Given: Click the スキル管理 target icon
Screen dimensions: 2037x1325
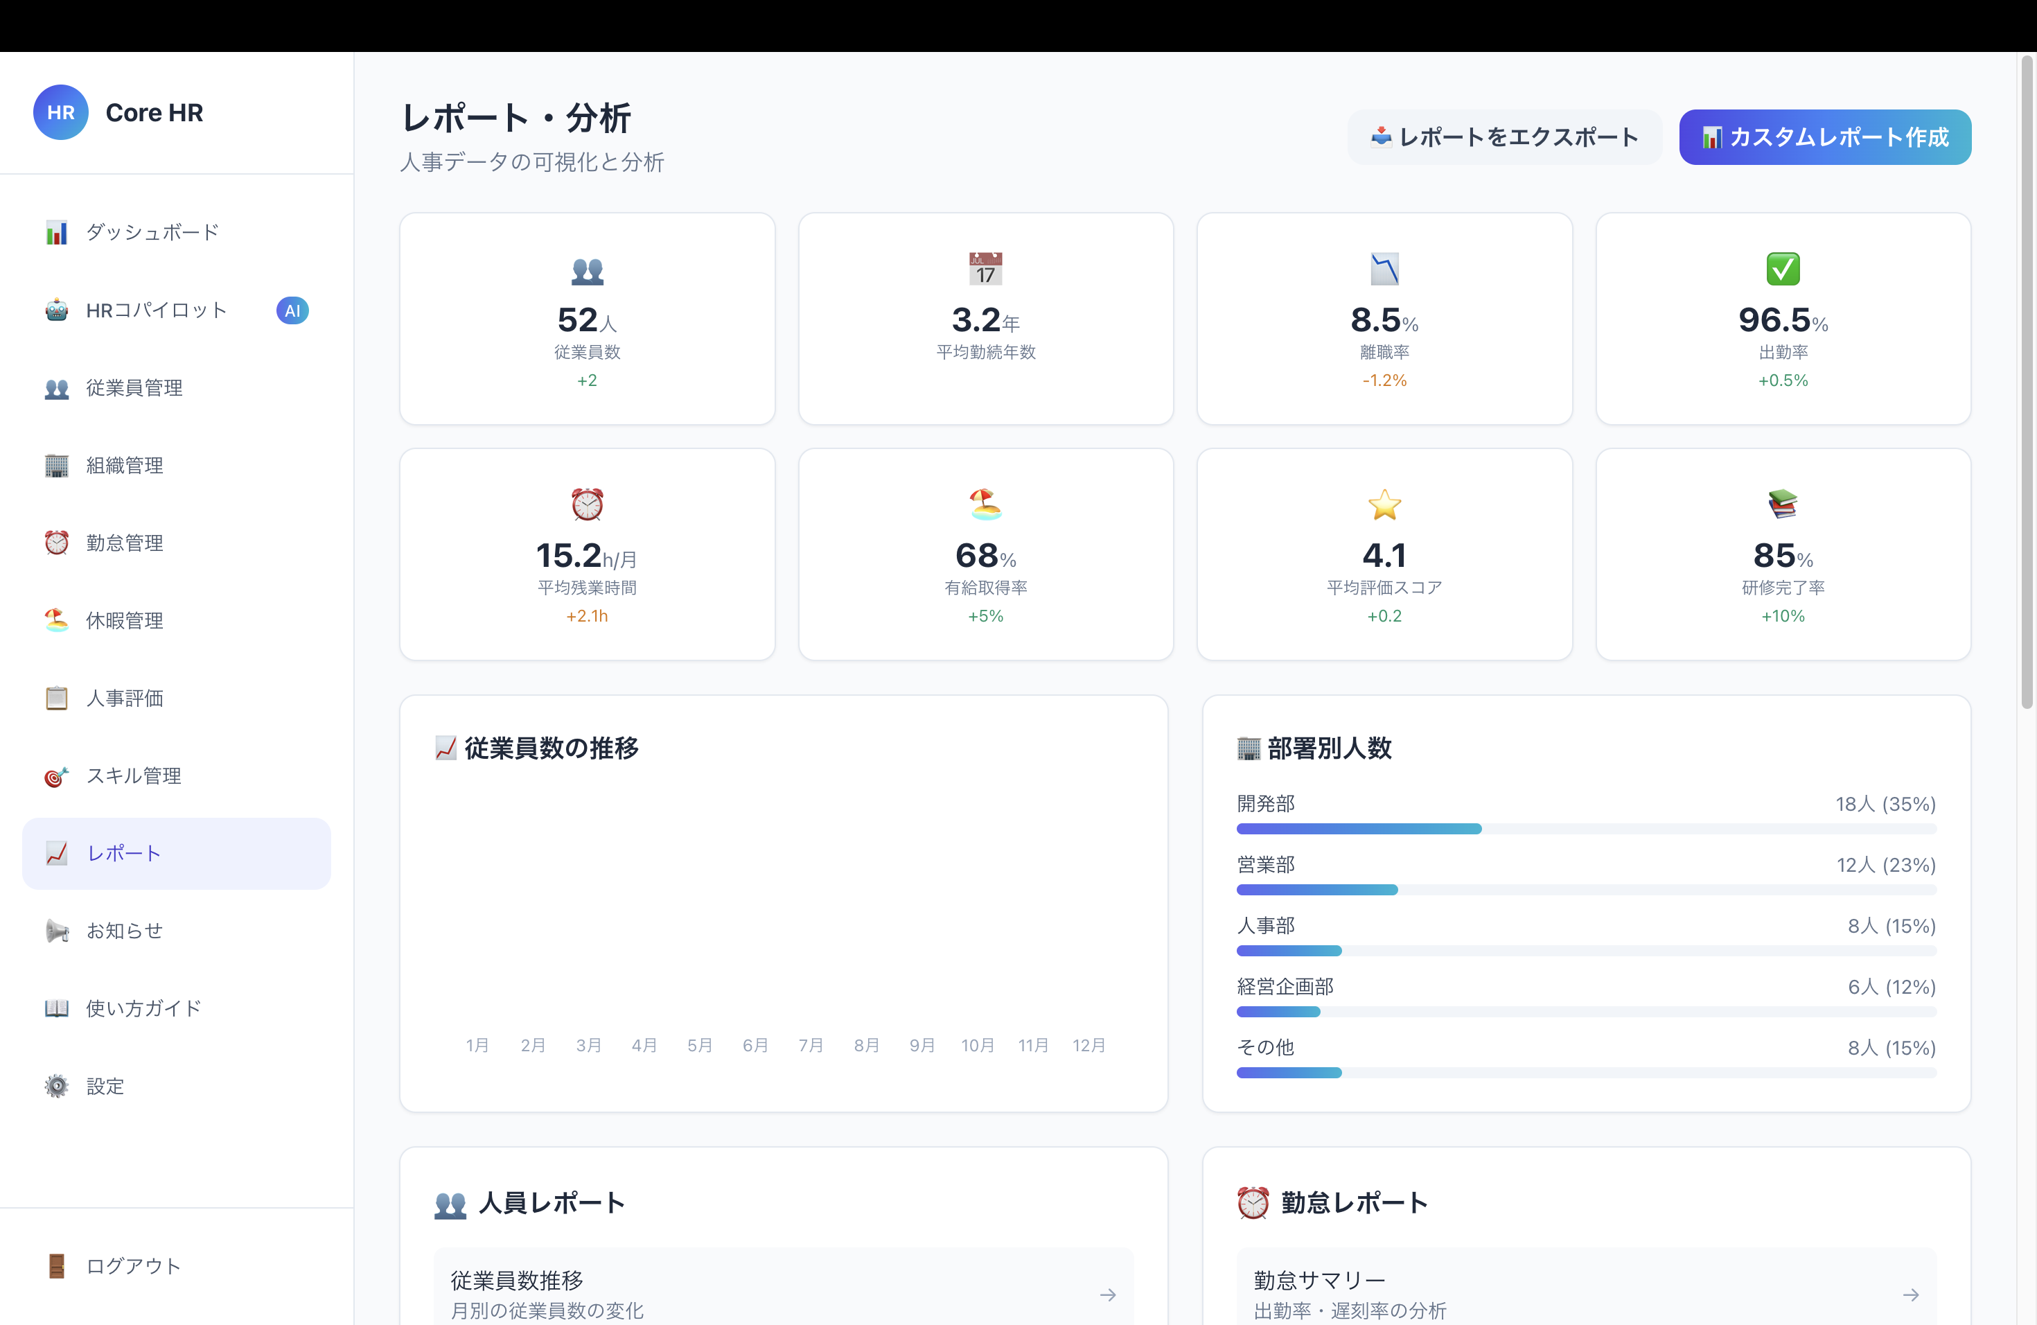Looking at the screenshot, I should click(57, 776).
